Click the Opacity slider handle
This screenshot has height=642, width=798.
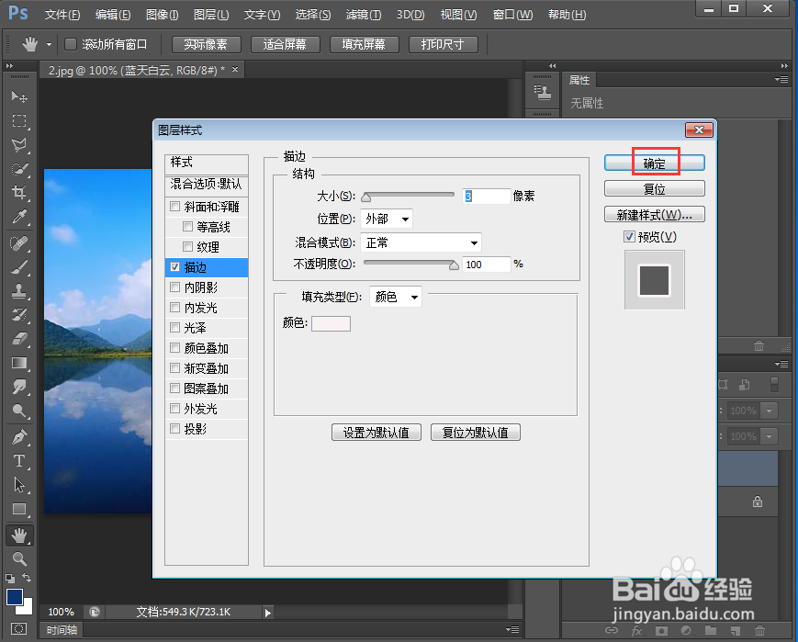click(x=454, y=265)
